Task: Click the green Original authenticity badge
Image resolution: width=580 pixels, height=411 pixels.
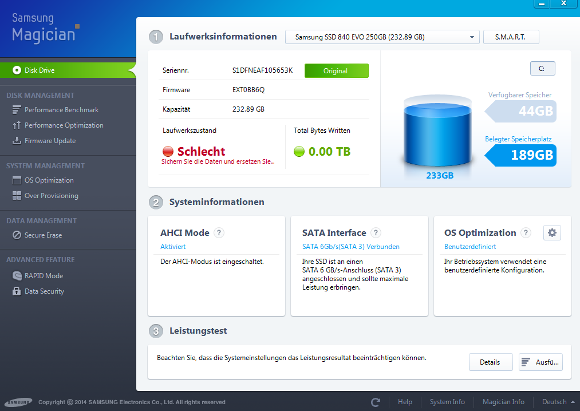Action: tap(336, 70)
